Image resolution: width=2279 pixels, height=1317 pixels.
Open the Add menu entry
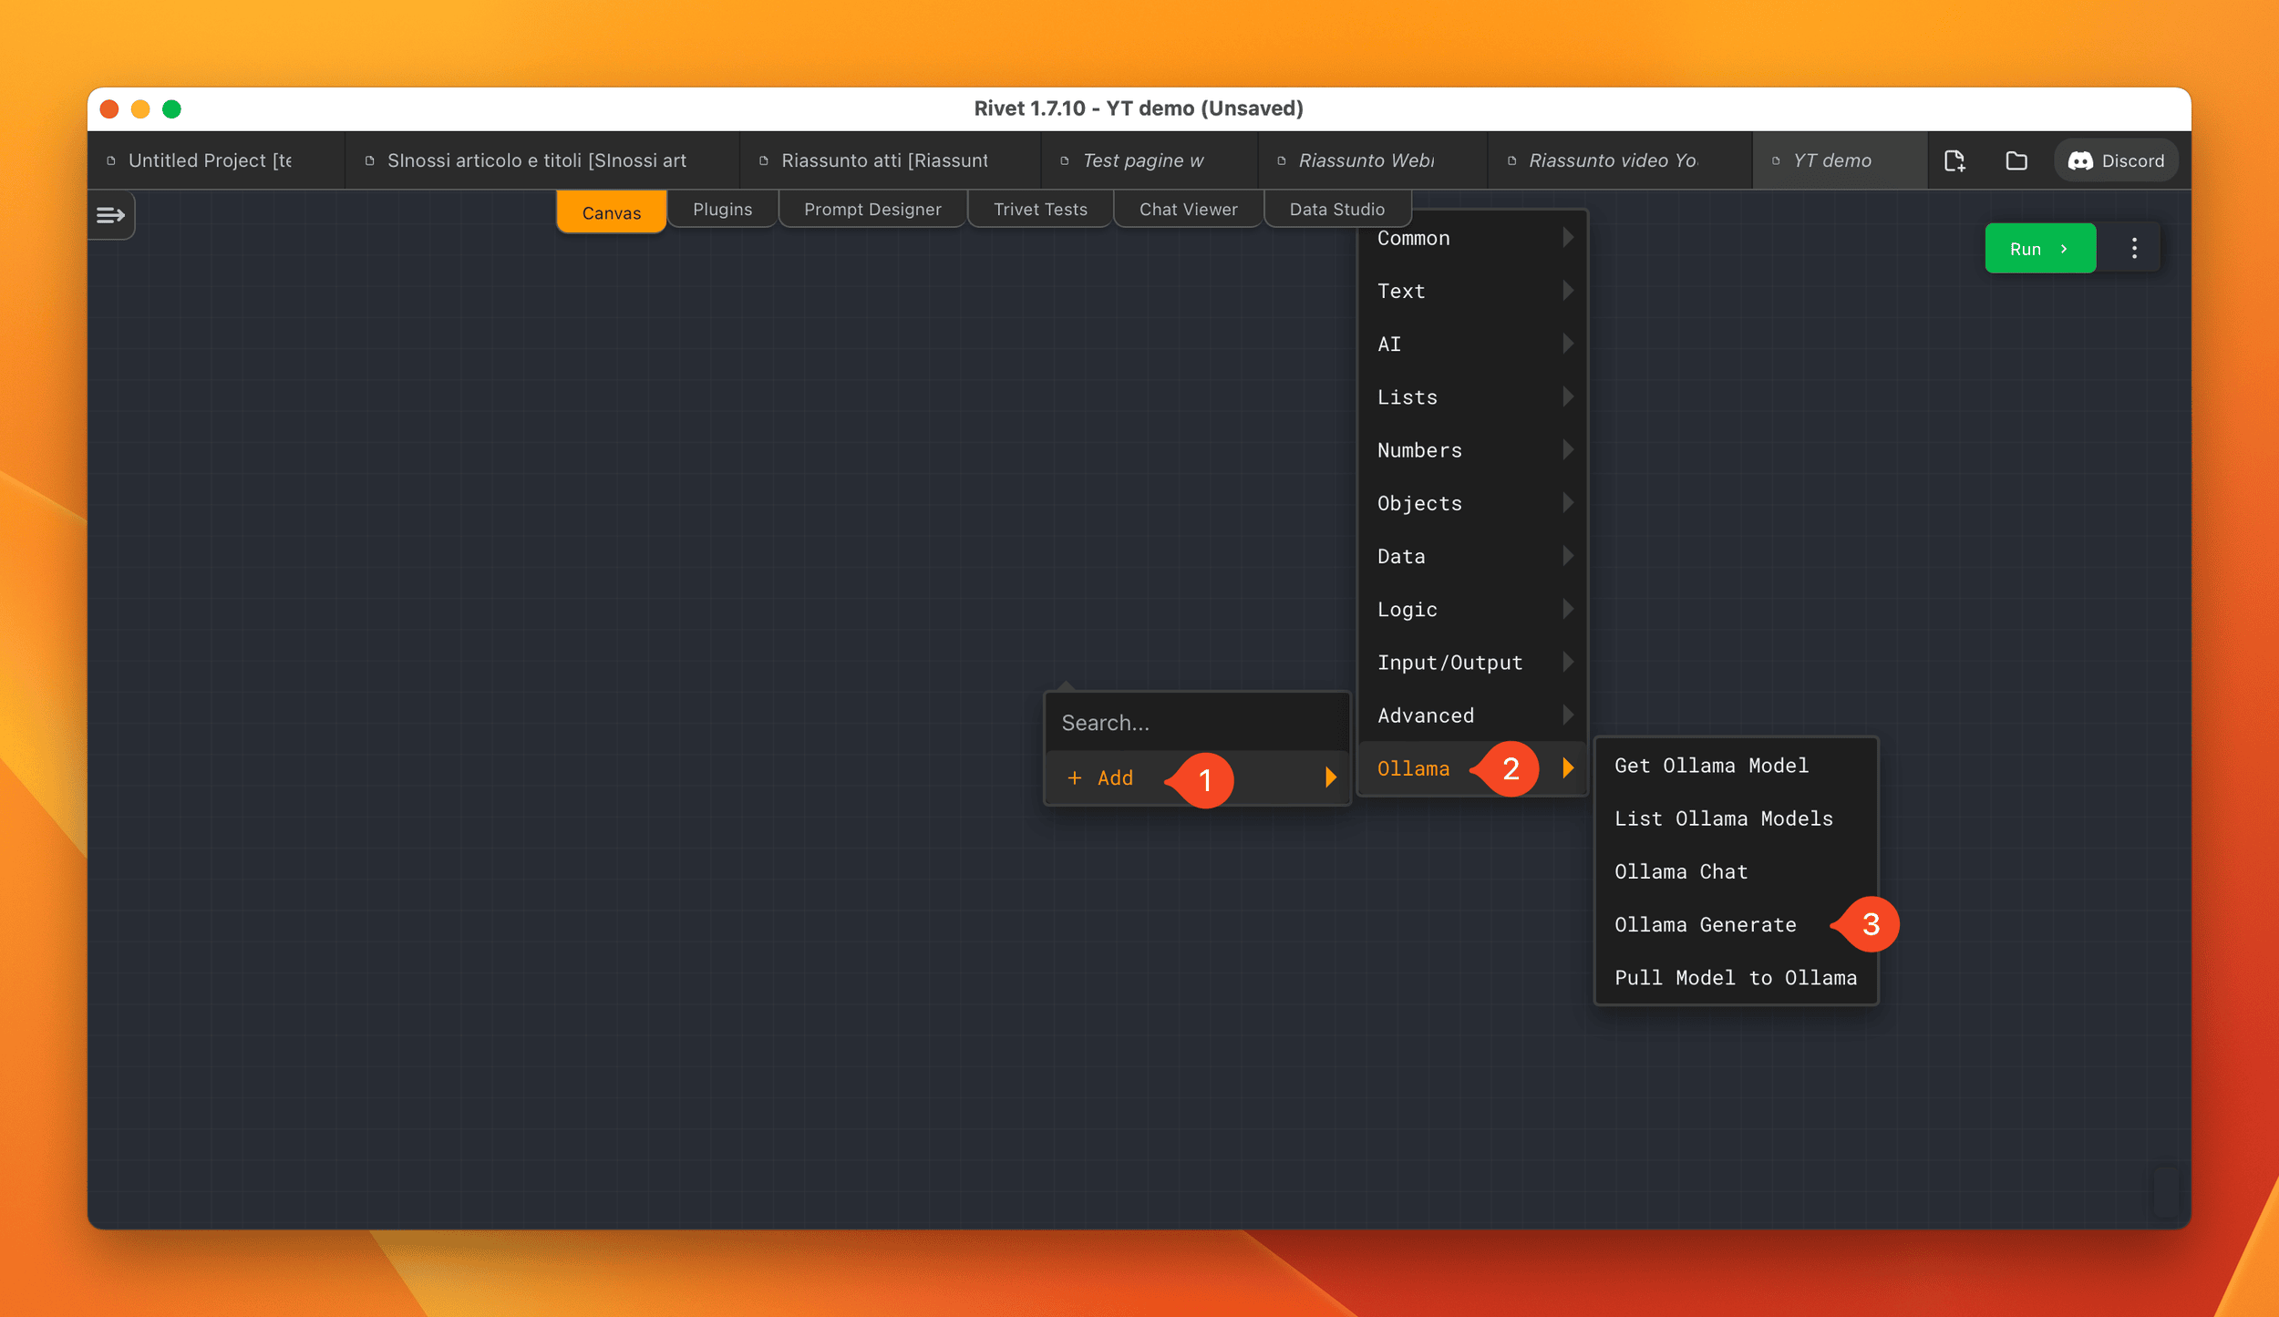(1197, 777)
